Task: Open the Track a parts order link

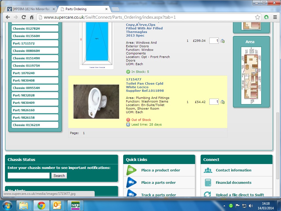Action: point(158,195)
